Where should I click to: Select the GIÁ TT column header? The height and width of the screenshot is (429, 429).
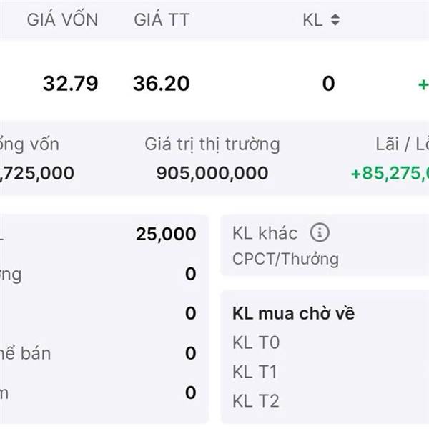tap(162, 20)
